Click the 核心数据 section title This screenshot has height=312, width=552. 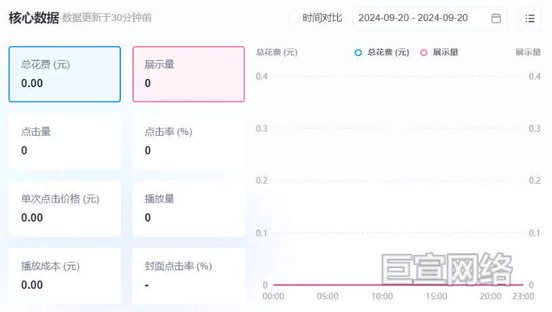coord(34,18)
